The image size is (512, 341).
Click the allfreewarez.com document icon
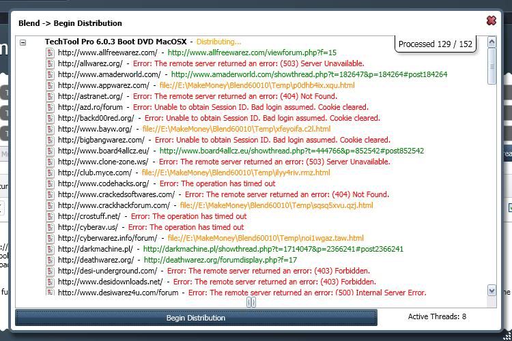pyautogui.click(x=50, y=53)
